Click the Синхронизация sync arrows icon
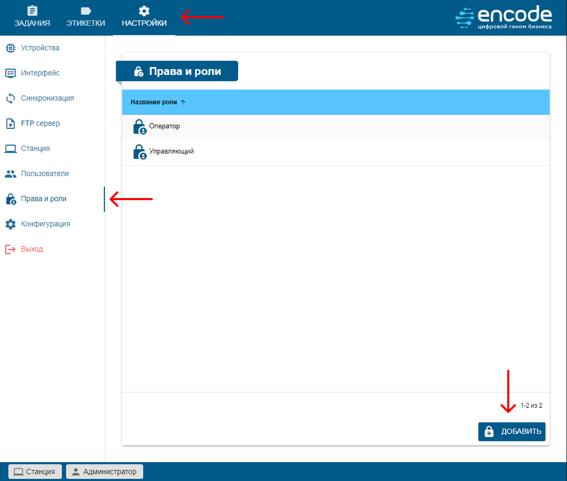This screenshot has width=567, height=481. [x=10, y=99]
